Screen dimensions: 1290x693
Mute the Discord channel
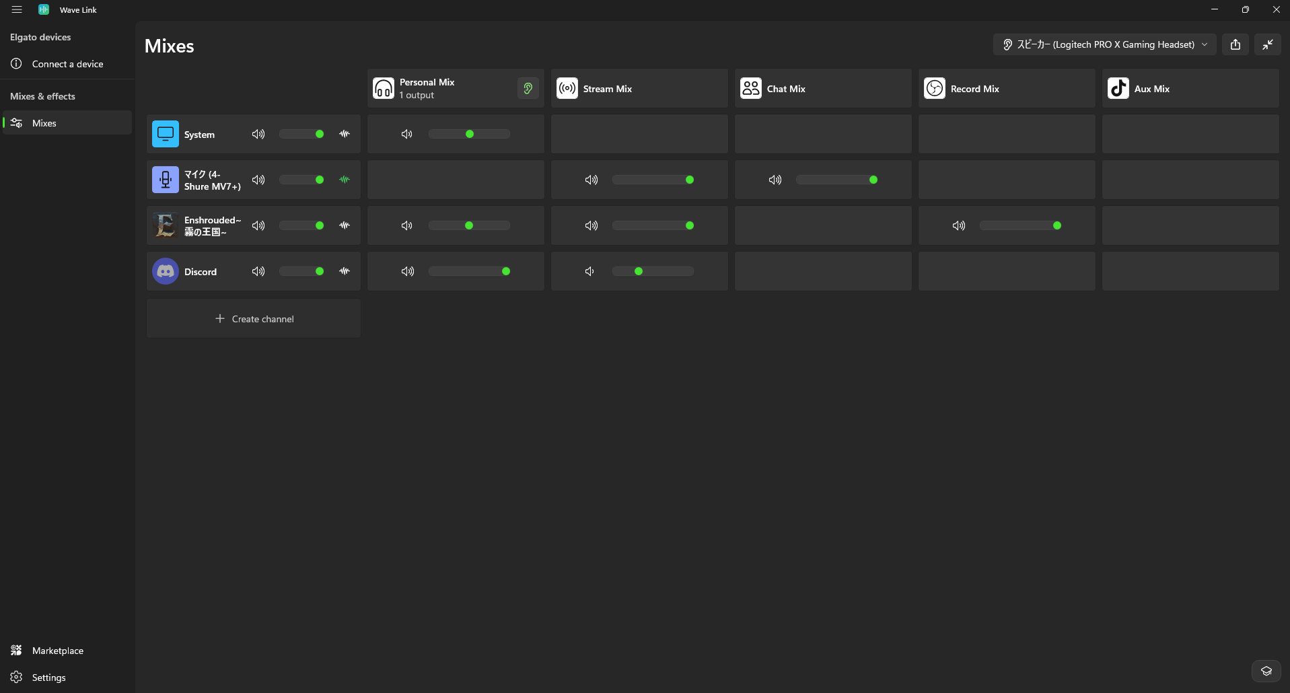[x=258, y=271]
